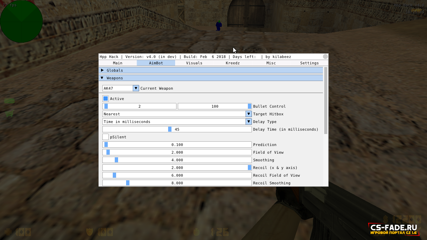
Task: Switch to the Misc tab
Action: [x=271, y=63]
